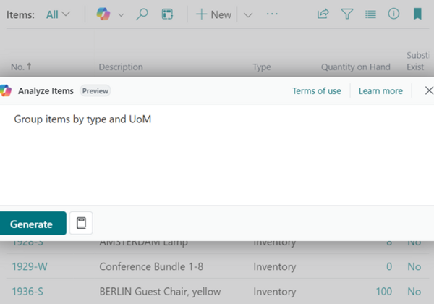This screenshot has height=304, width=434.
Task: Click the bookmark icon
Action: click(417, 14)
